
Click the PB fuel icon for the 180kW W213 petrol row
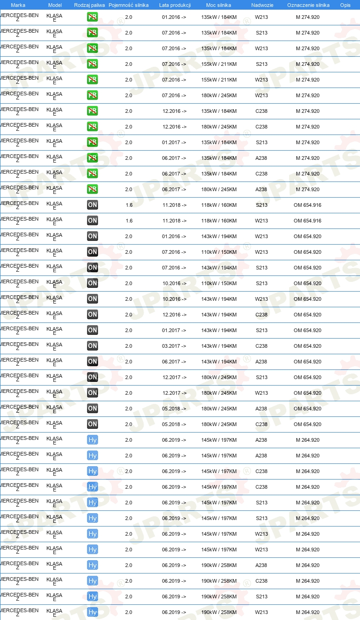pos(93,95)
